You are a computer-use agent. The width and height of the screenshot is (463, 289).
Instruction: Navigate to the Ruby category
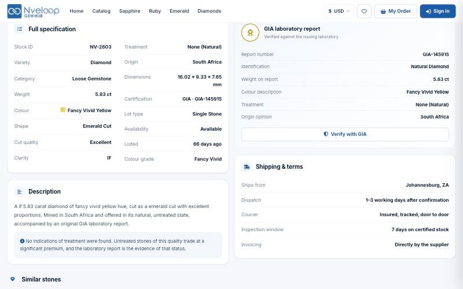click(155, 11)
